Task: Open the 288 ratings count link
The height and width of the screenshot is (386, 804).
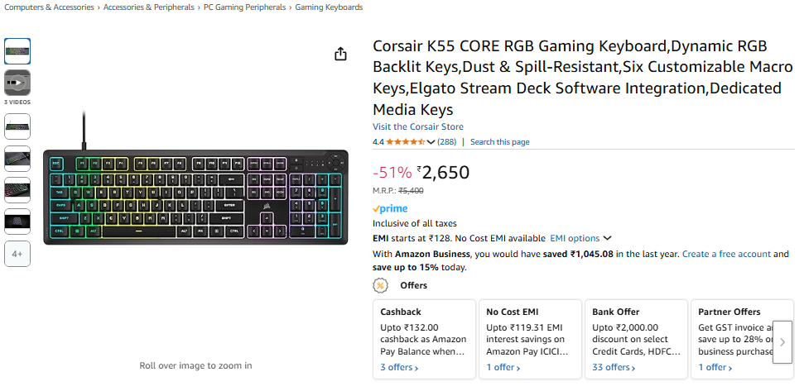Action: [x=447, y=142]
